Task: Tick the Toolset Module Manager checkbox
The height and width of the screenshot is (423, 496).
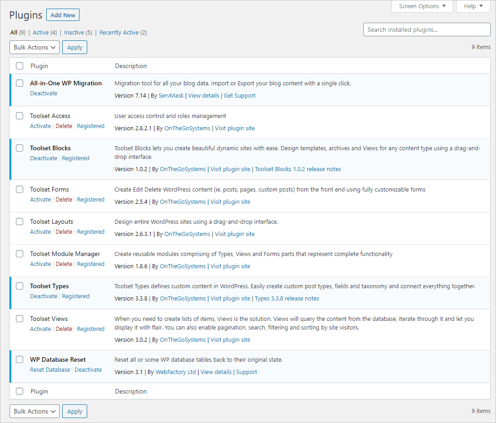Action: coord(20,254)
